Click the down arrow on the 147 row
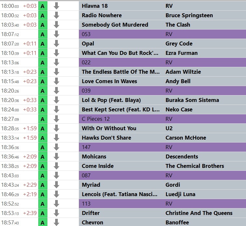Viewport: 246px width, 226px height. 56,147
